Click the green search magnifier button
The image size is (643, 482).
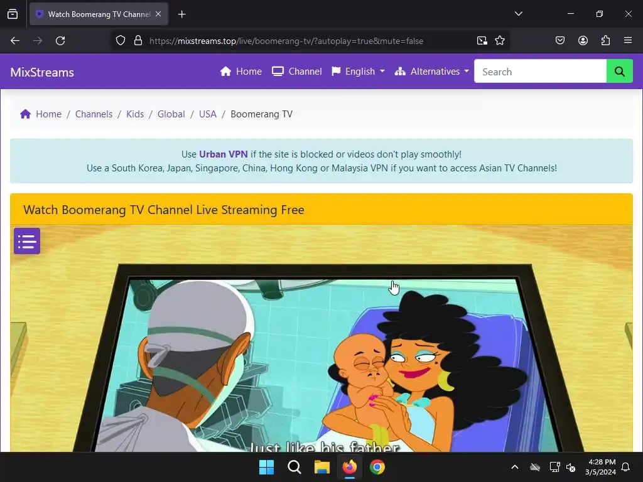tap(619, 72)
